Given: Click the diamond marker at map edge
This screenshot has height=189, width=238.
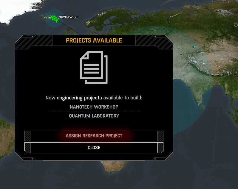Looking at the screenshot, I should [236, 25].
